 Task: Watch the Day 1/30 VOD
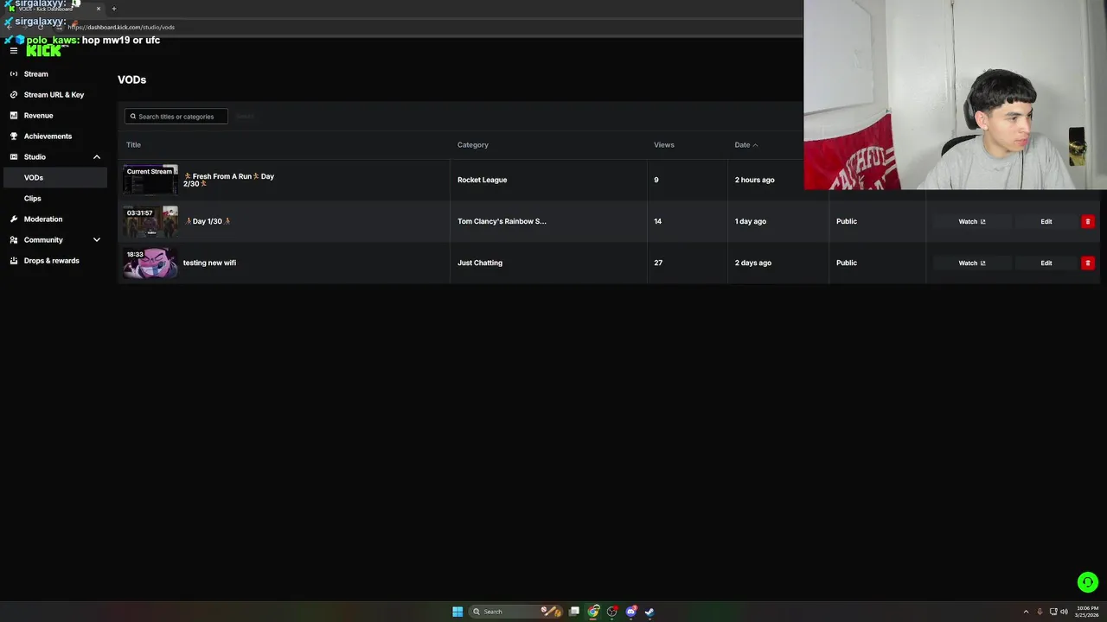pyautogui.click(x=972, y=222)
